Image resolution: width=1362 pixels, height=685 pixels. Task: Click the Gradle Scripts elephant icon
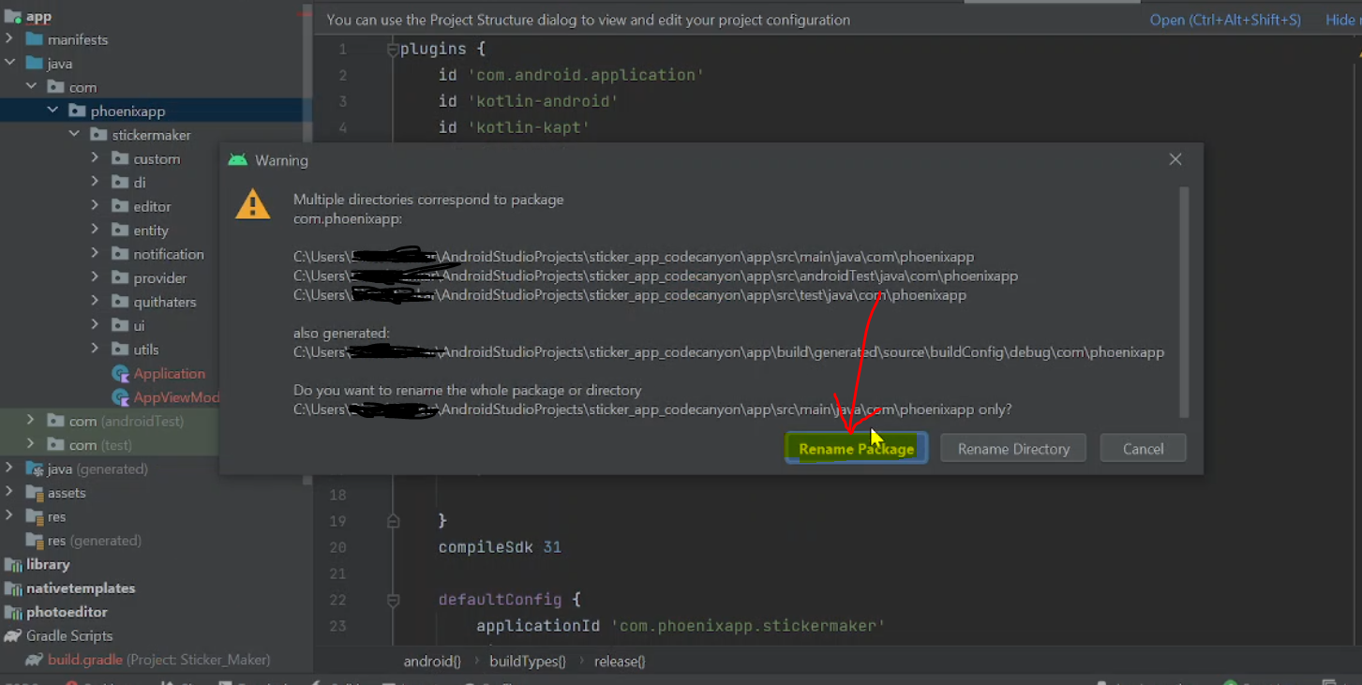tap(13, 635)
